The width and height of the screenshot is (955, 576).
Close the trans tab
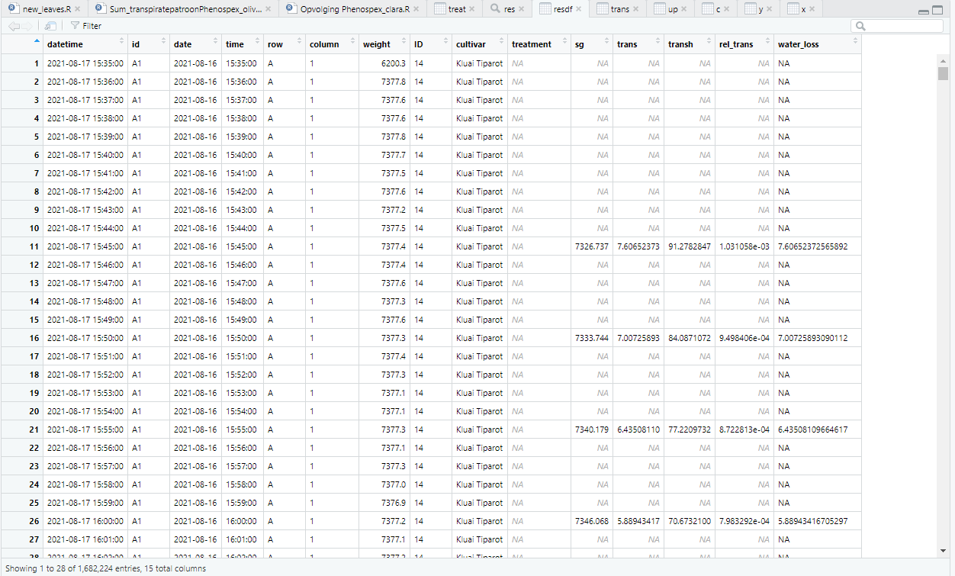pos(636,9)
